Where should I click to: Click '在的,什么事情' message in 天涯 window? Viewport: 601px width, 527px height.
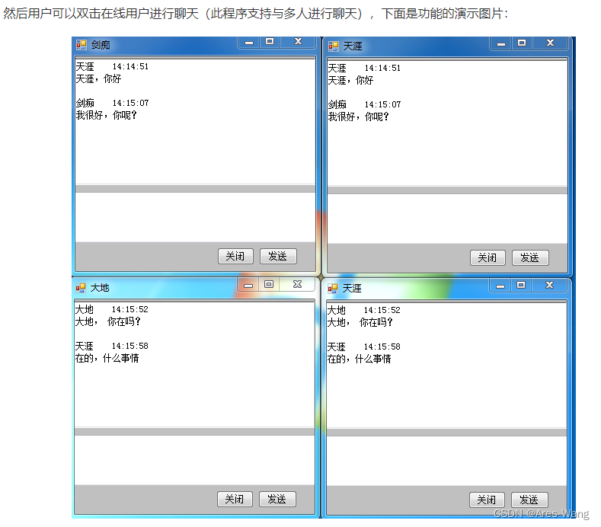pos(359,359)
